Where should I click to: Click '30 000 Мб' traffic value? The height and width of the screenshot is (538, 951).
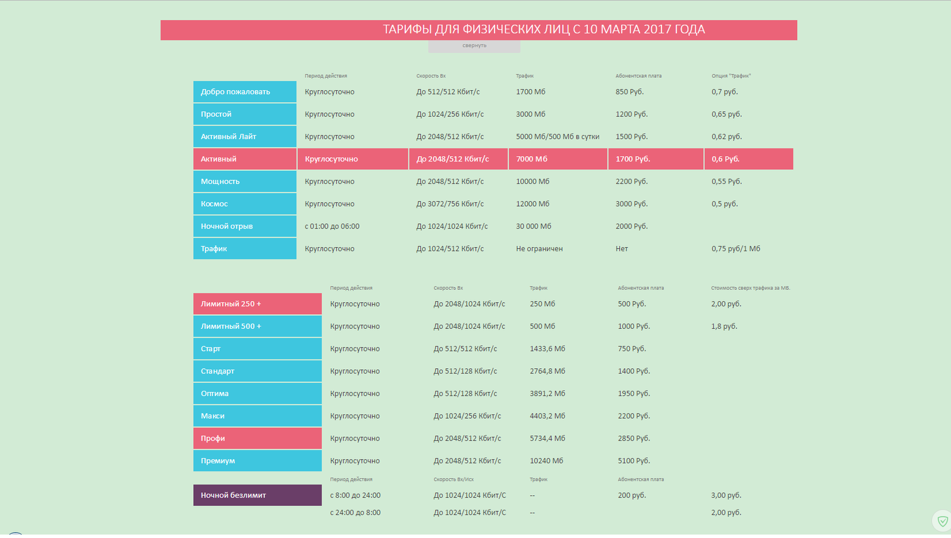click(x=534, y=226)
